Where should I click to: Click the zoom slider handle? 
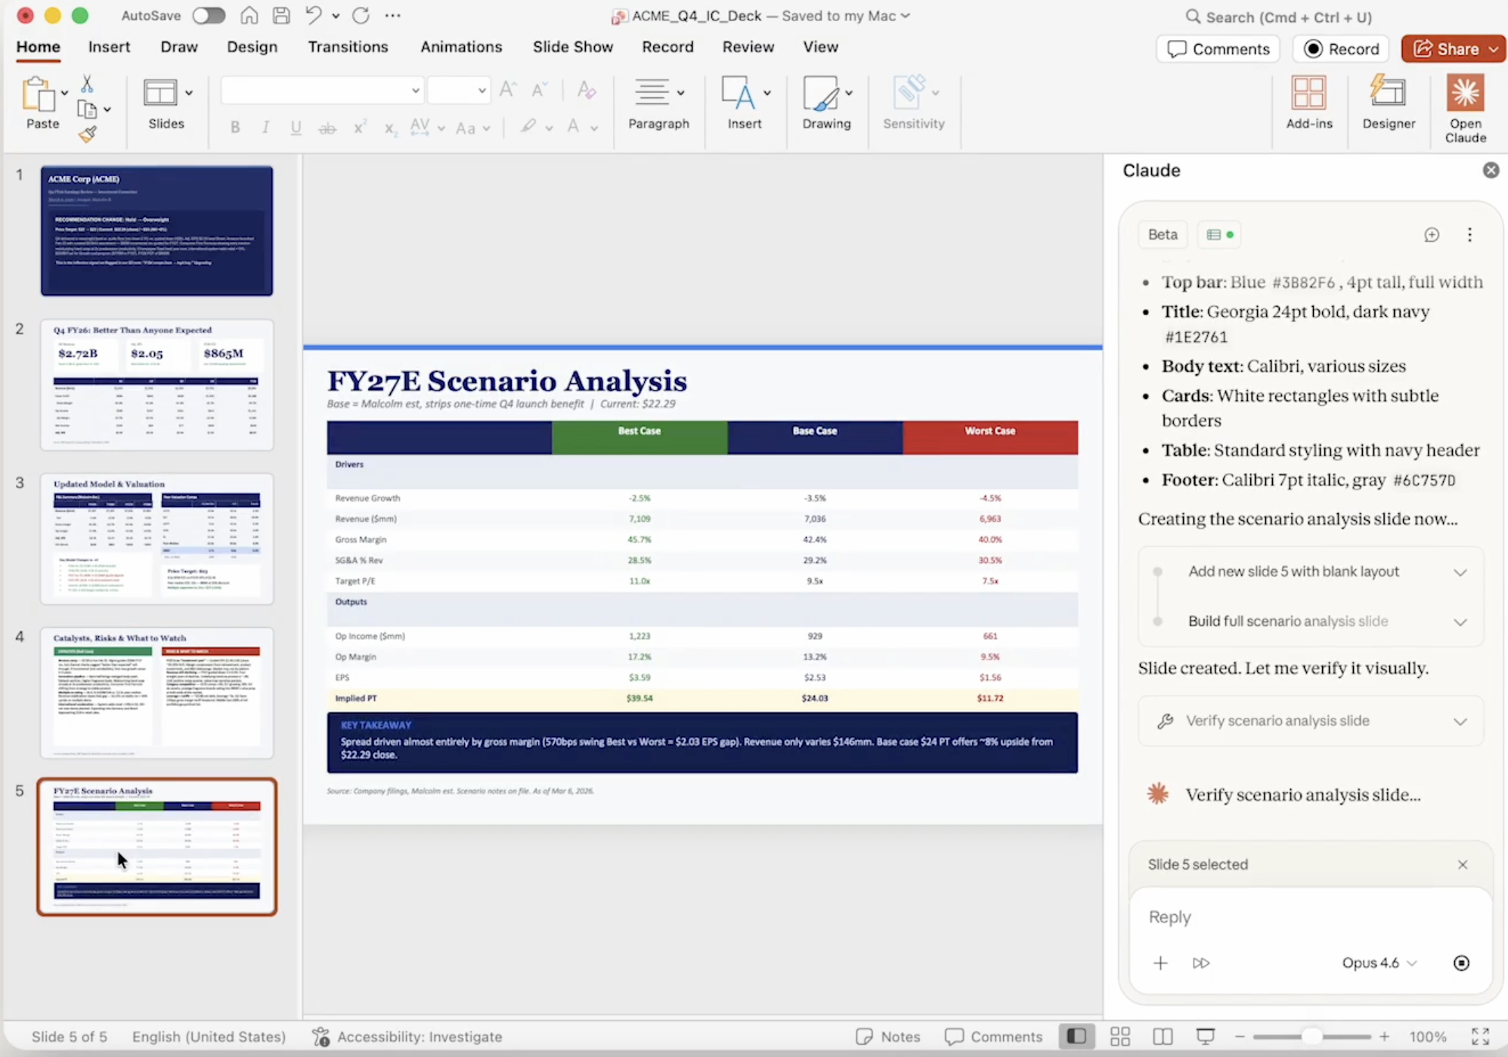[x=1311, y=1037]
